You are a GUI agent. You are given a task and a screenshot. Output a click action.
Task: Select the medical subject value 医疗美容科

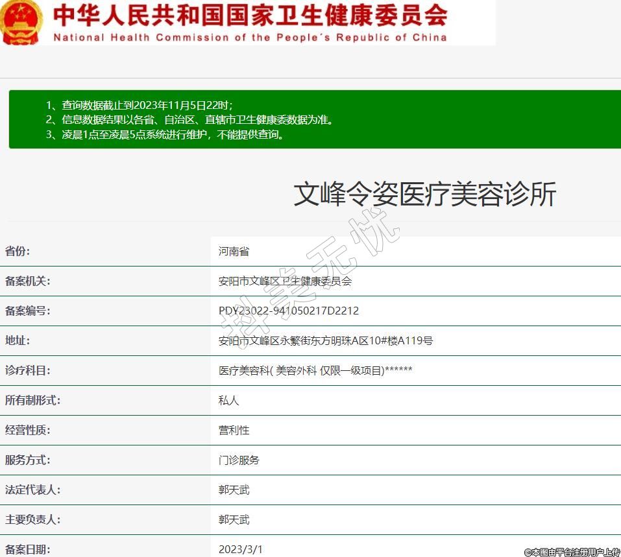pos(315,371)
